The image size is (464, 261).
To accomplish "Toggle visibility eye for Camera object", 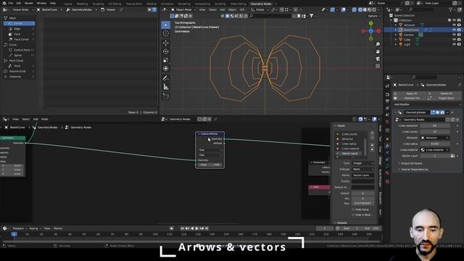I will point(454,35).
